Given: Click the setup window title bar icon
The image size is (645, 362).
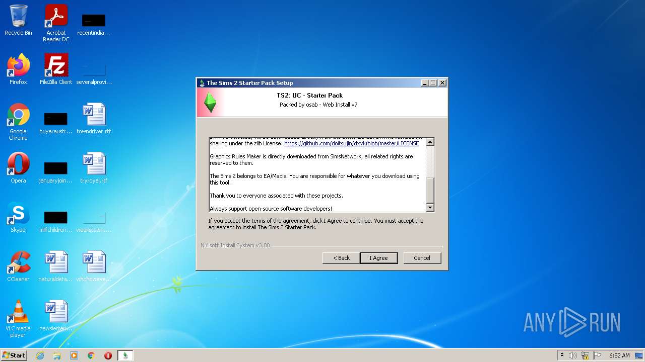Looking at the screenshot, I should tap(202, 83).
